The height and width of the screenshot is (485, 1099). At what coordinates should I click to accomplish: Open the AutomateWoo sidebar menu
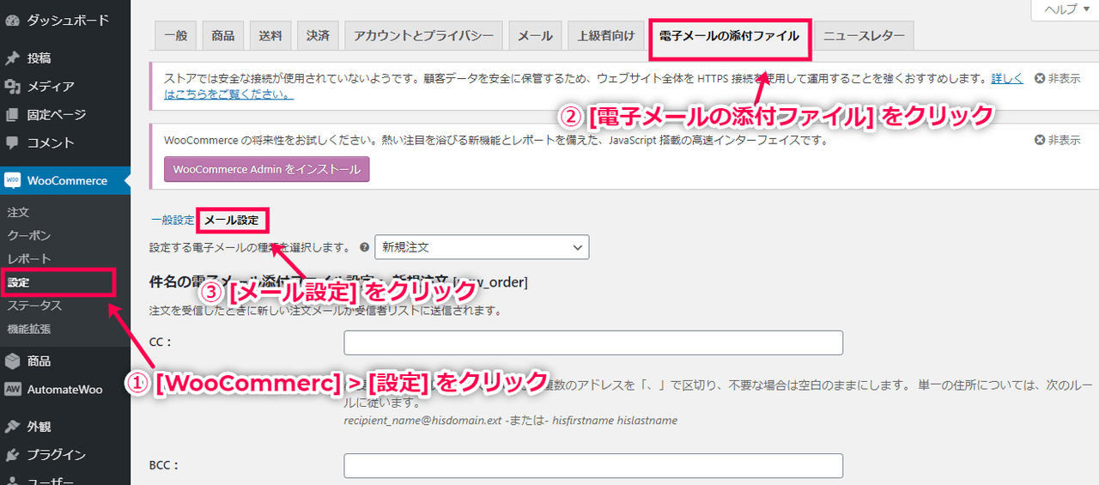click(x=65, y=390)
